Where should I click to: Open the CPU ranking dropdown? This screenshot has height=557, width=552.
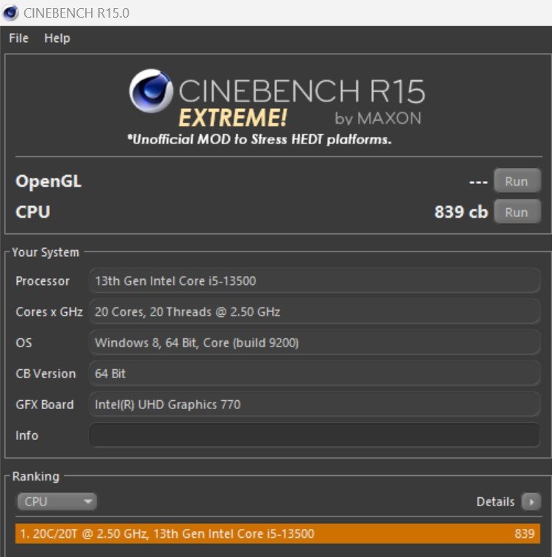pos(57,501)
